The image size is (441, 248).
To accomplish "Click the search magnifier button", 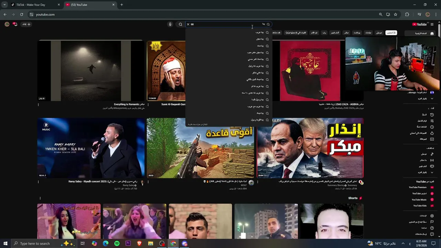I will tap(180, 24).
